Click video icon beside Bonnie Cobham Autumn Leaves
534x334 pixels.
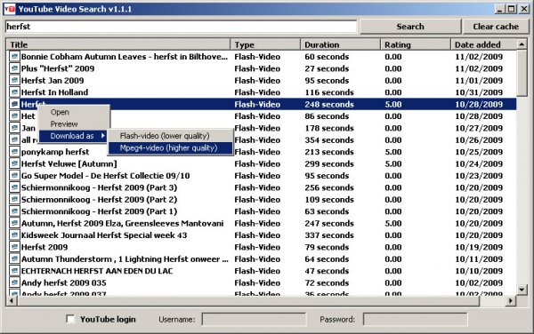pos(14,56)
